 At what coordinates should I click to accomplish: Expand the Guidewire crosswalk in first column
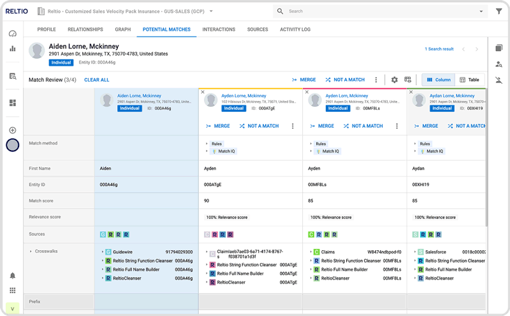pyautogui.click(x=101, y=252)
